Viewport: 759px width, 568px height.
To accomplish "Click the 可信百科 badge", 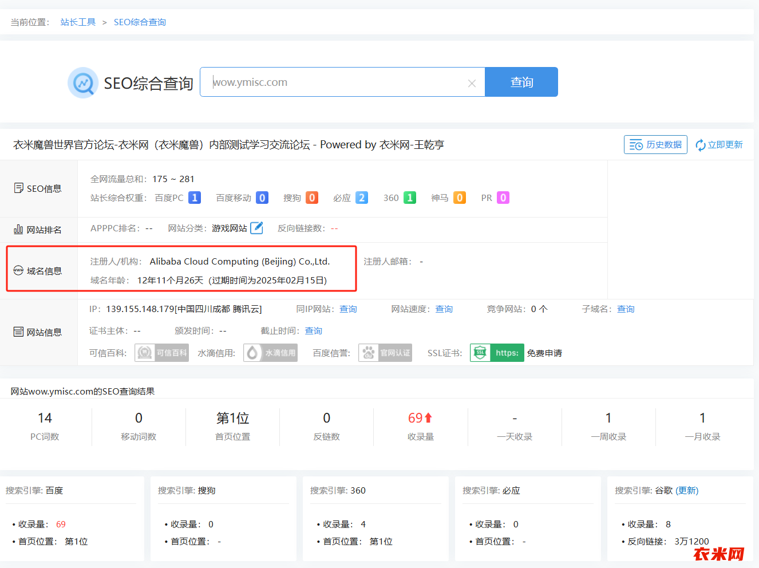I will 162,353.
